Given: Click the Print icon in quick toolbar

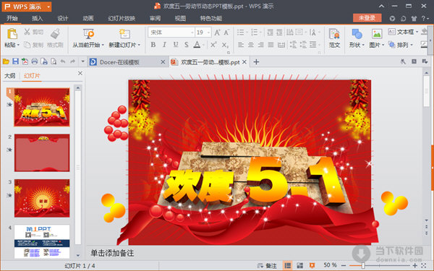Looking at the screenshot, I should [34, 61].
